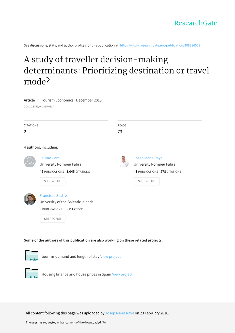Click the reads count number
The height and width of the screenshot is (333, 235).
pyautogui.click(x=120, y=132)
